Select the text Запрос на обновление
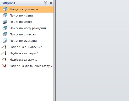The width and height of the screenshot is (129, 101). 26,47
